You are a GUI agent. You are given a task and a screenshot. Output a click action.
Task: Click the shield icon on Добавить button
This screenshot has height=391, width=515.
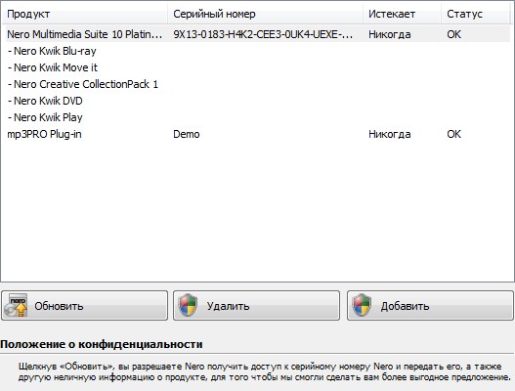click(362, 305)
